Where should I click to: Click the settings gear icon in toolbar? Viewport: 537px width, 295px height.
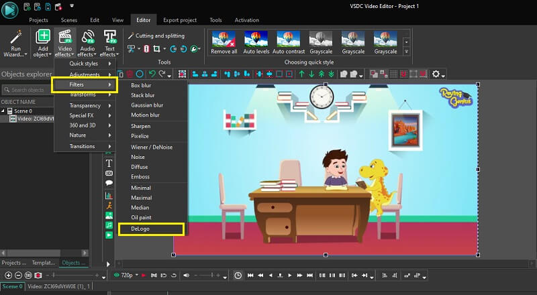point(437,74)
